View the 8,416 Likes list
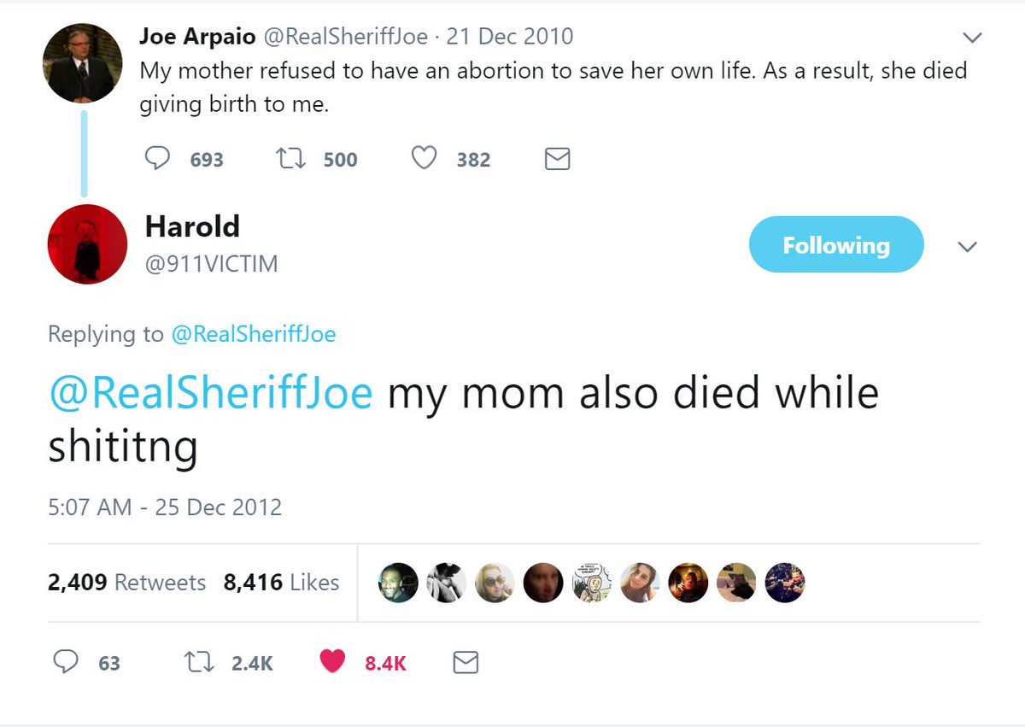This screenshot has height=727, width=1025. coord(281,583)
